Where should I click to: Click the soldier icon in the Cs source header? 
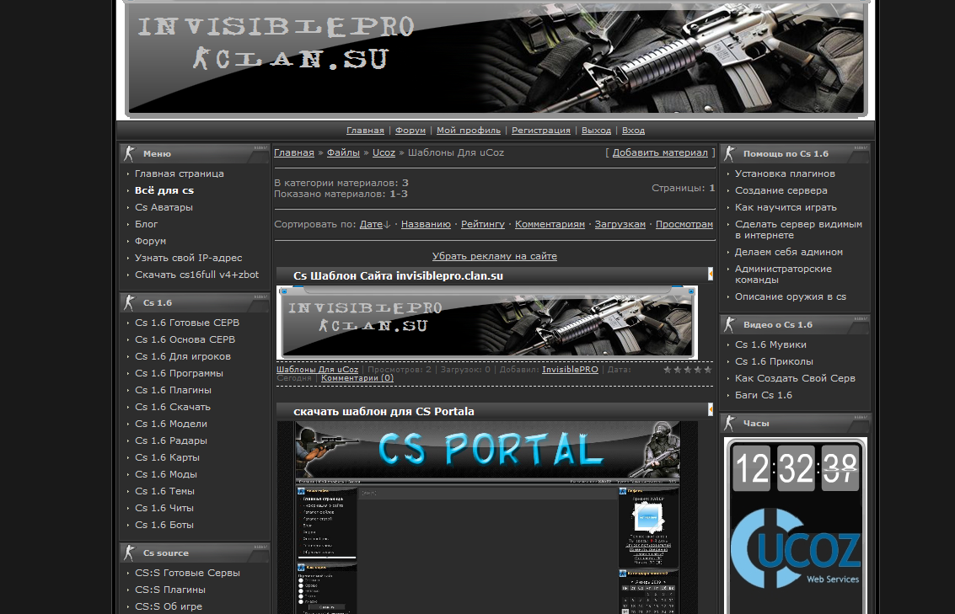[x=129, y=553]
